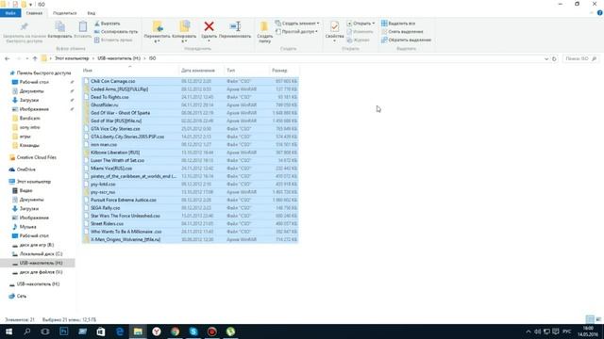Open Skype from the taskbar
Screen dimensions: 604x339
pyautogui.click(x=193, y=331)
